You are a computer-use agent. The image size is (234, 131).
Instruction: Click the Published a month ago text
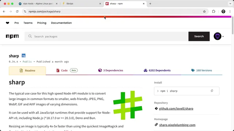pyautogui.click(x=53, y=61)
